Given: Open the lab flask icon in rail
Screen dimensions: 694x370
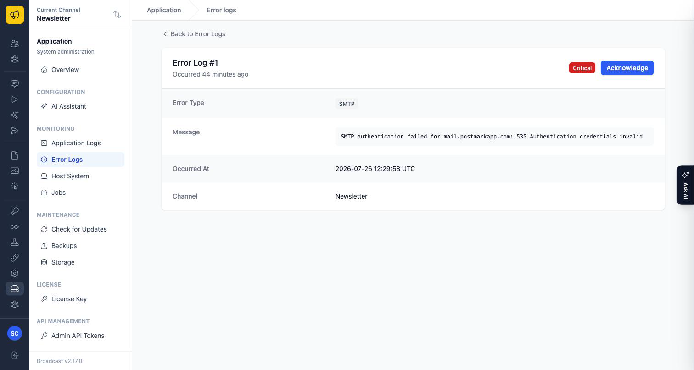Looking at the screenshot, I should click(15, 242).
